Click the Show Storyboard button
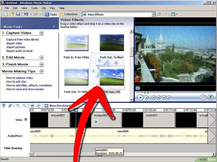The width and height of the screenshot is (217, 162). [57, 106]
